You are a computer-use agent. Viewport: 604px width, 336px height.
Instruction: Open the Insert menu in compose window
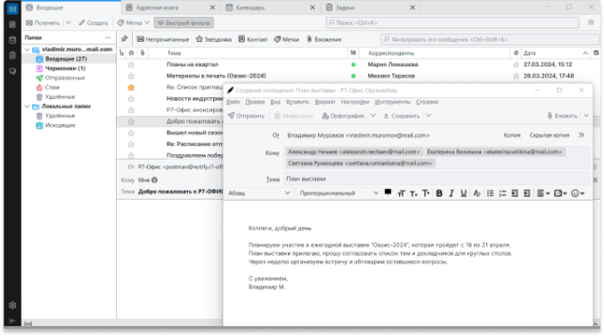(x=298, y=102)
